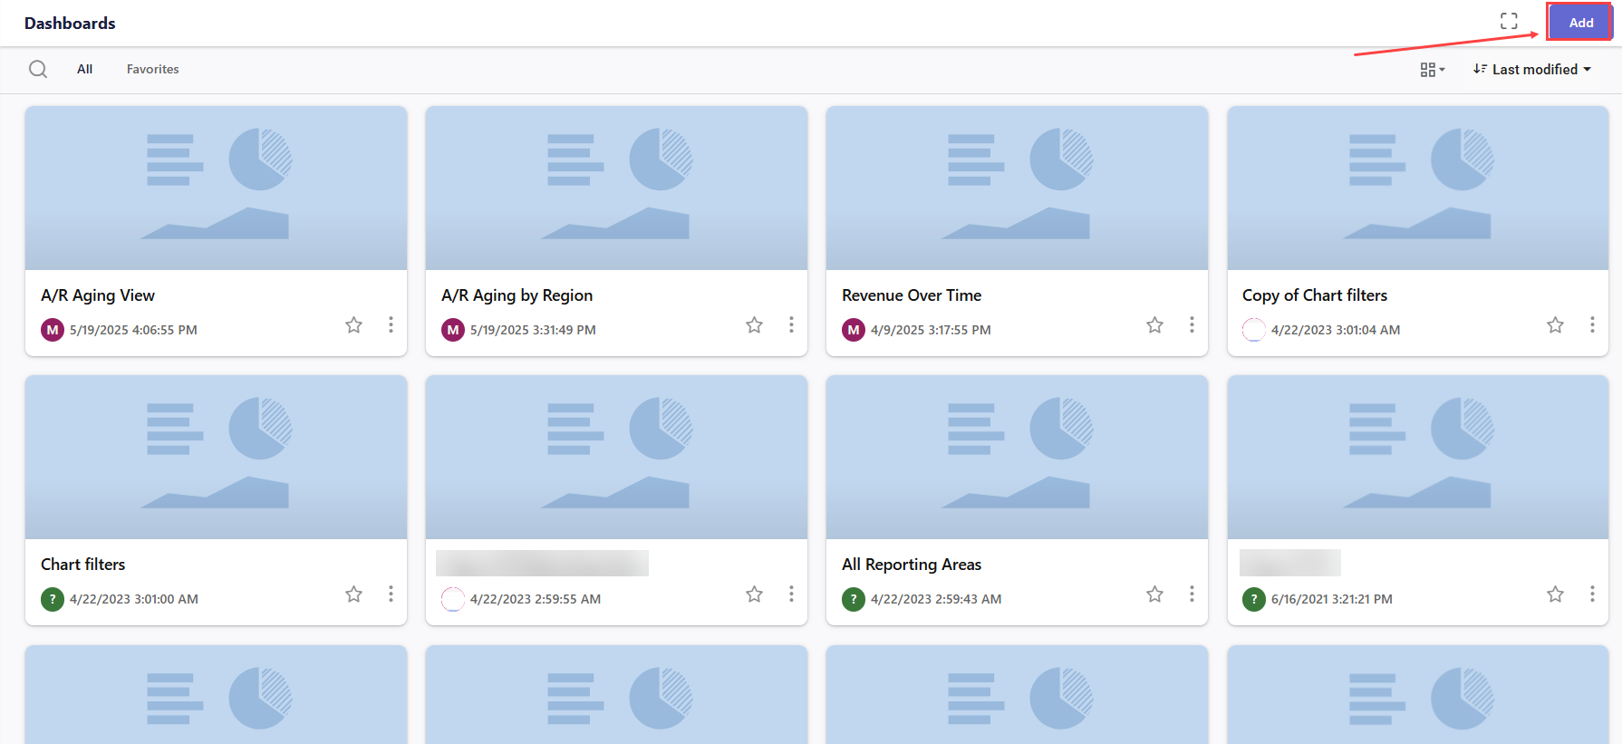
Task: Favorite the Copy of Chart filters dashboard
Action: point(1555,324)
